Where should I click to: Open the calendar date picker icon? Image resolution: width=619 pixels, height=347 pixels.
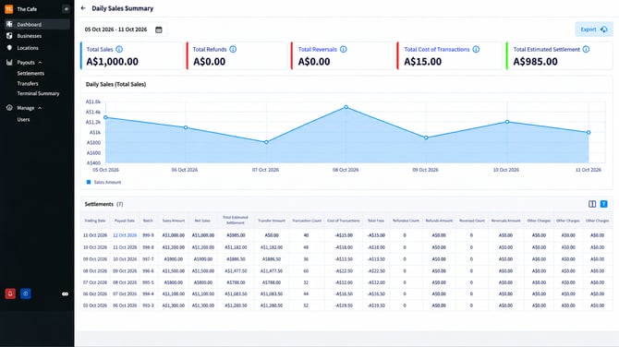pyautogui.click(x=158, y=30)
